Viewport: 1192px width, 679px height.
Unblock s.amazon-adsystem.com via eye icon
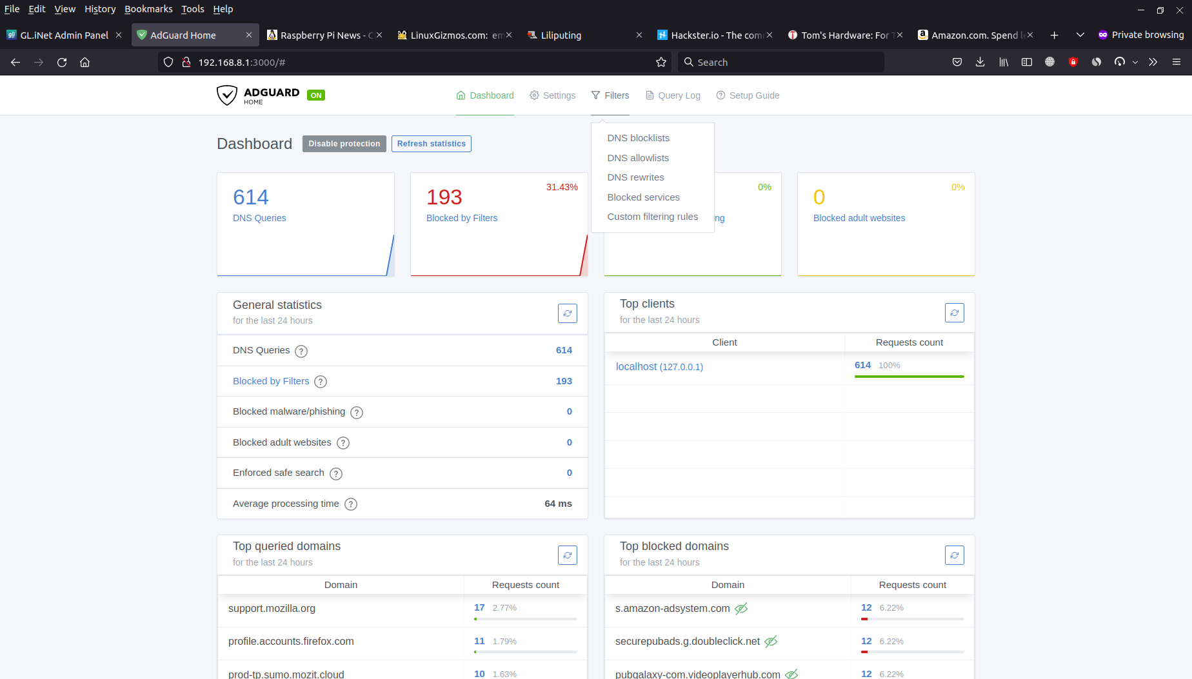[741, 609]
